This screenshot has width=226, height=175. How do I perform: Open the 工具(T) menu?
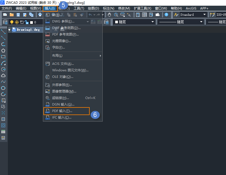[x=79, y=8]
